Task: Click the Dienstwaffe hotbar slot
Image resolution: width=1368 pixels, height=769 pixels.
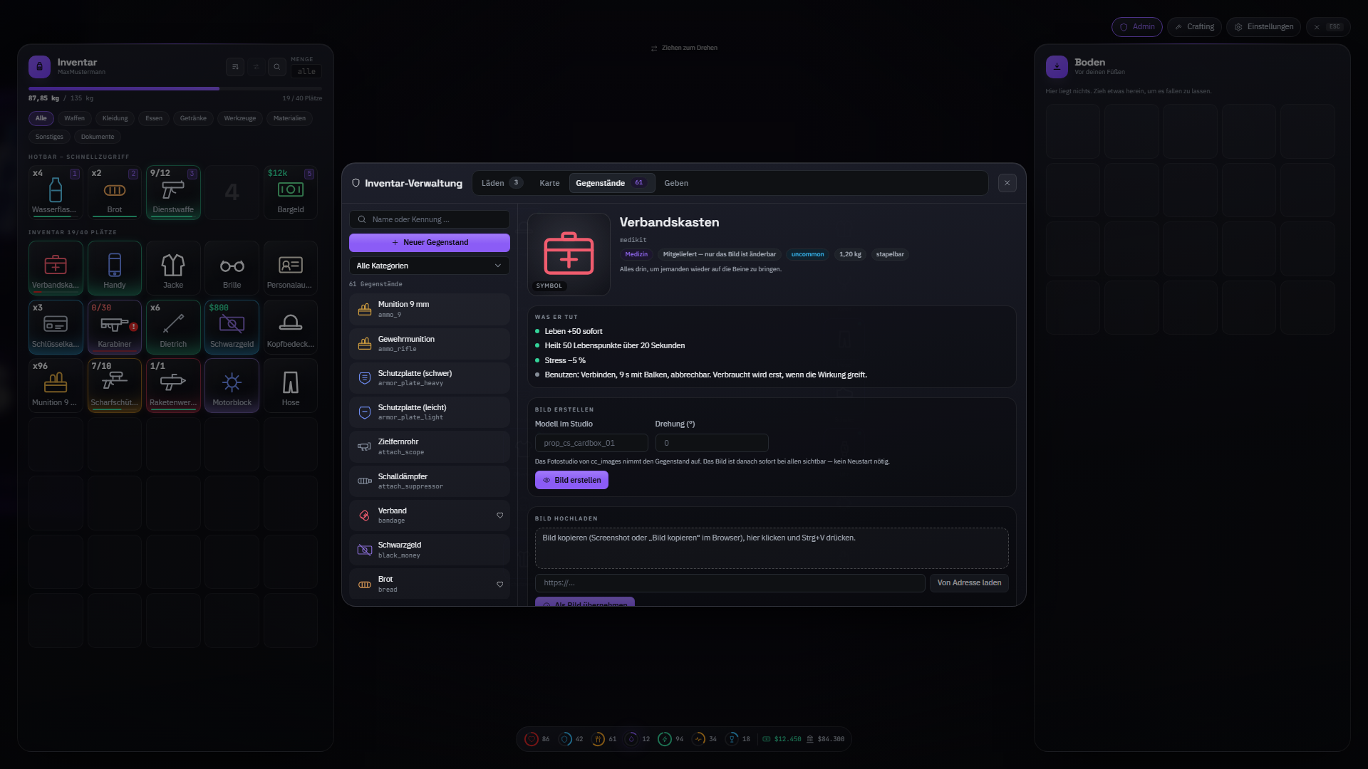Action: [x=173, y=192]
